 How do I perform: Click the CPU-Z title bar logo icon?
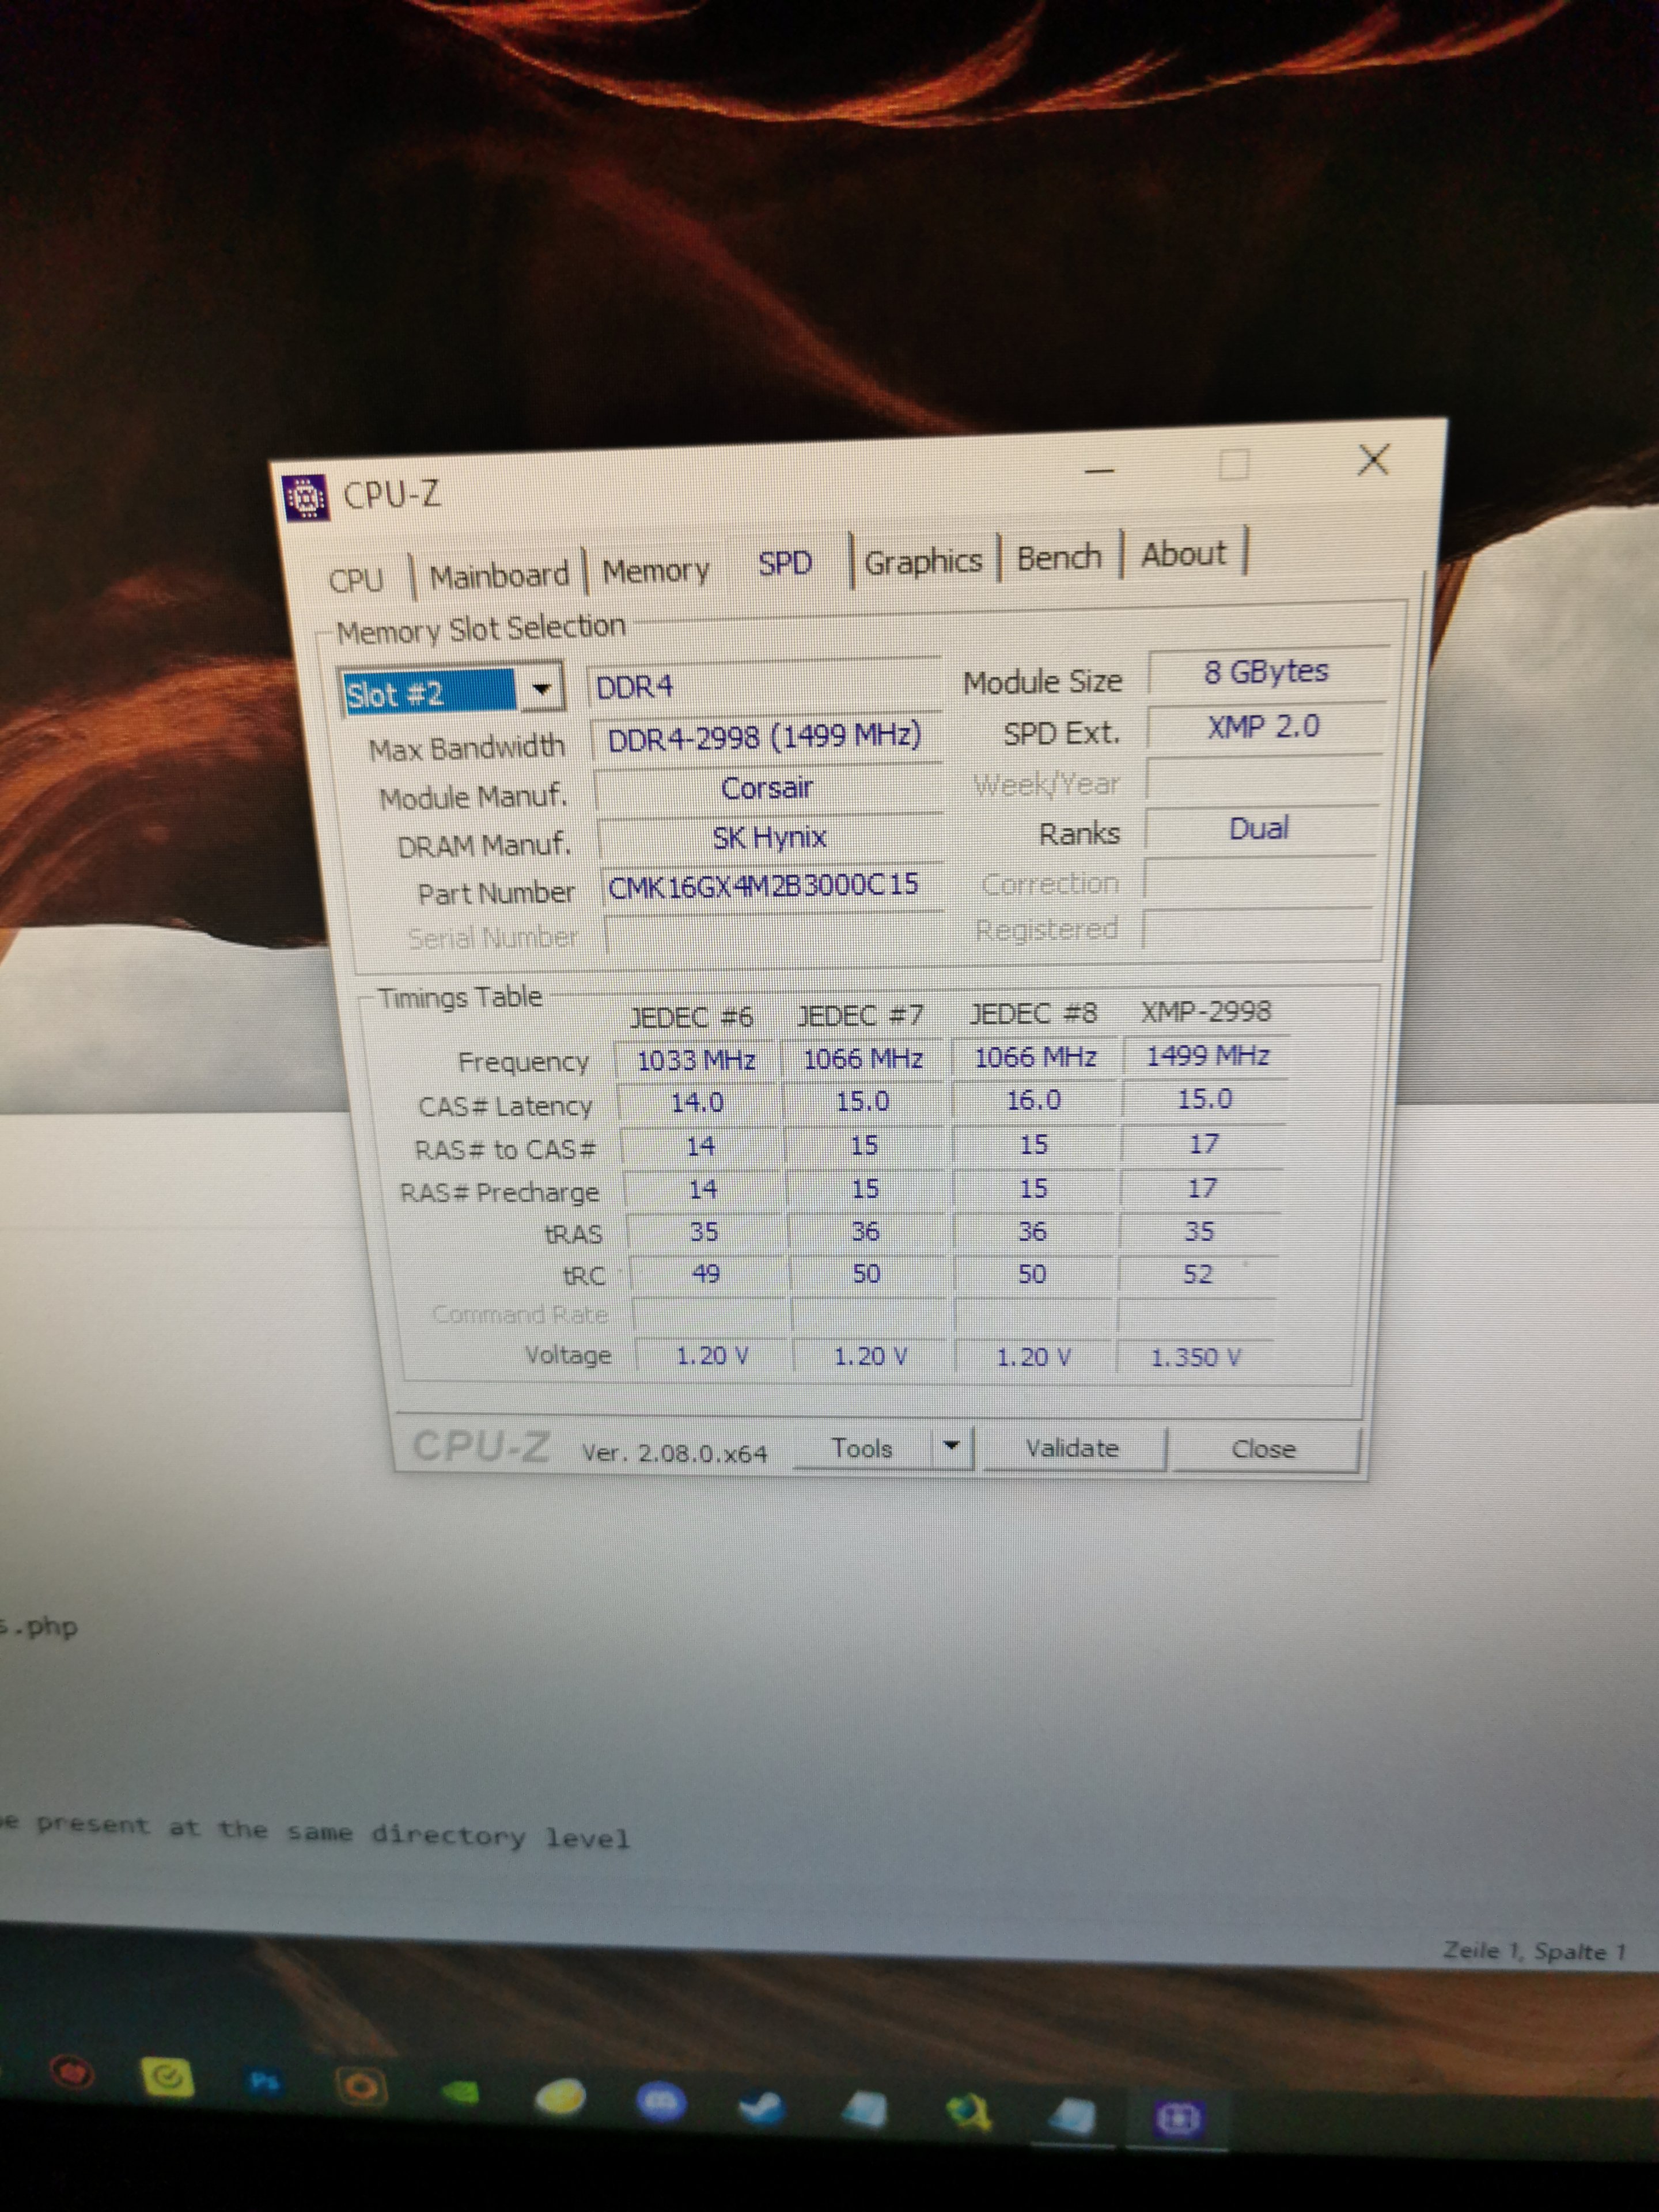pyautogui.click(x=307, y=497)
